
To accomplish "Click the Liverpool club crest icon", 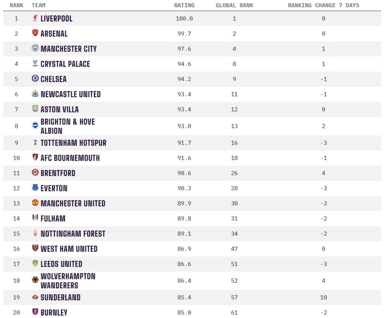I will pos(35,18).
